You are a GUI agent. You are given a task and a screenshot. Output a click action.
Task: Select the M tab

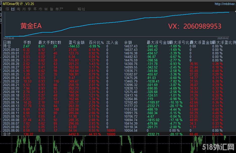(x=46, y=9)
